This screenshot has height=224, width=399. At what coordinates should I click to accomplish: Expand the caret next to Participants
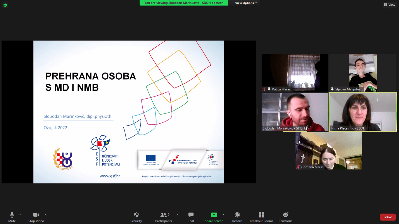coord(177,215)
